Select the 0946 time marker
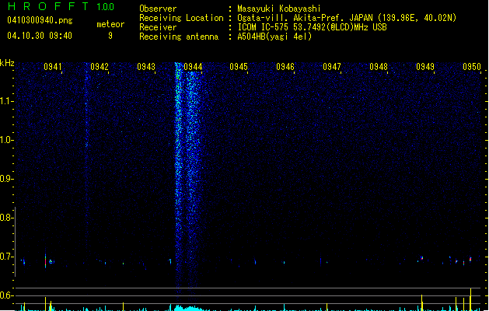489x311 pixels. 285,67
